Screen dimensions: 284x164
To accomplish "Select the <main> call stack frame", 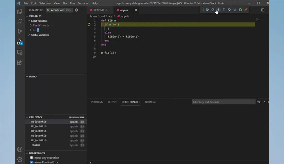I will pyautogui.click(x=56, y=145).
